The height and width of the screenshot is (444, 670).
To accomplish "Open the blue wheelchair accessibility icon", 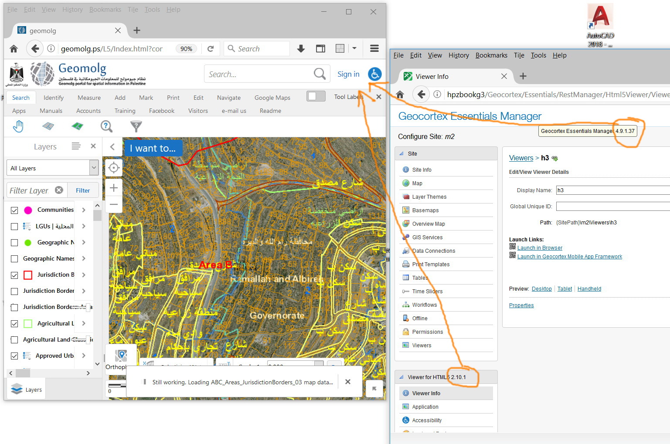I will tap(374, 74).
